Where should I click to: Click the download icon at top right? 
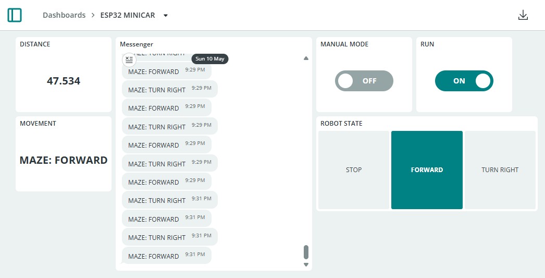pyautogui.click(x=523, y=15)
